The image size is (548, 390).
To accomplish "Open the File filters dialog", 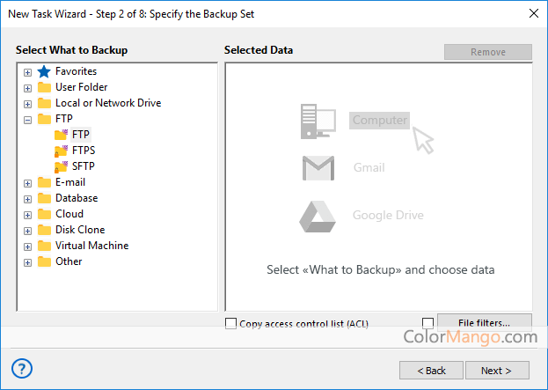I will click(485, 323).
